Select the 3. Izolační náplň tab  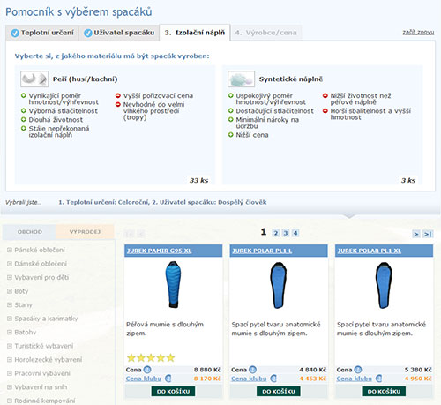coord(195,33)
